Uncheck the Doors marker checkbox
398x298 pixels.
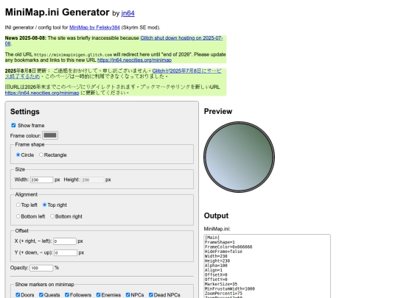point(18,295)
